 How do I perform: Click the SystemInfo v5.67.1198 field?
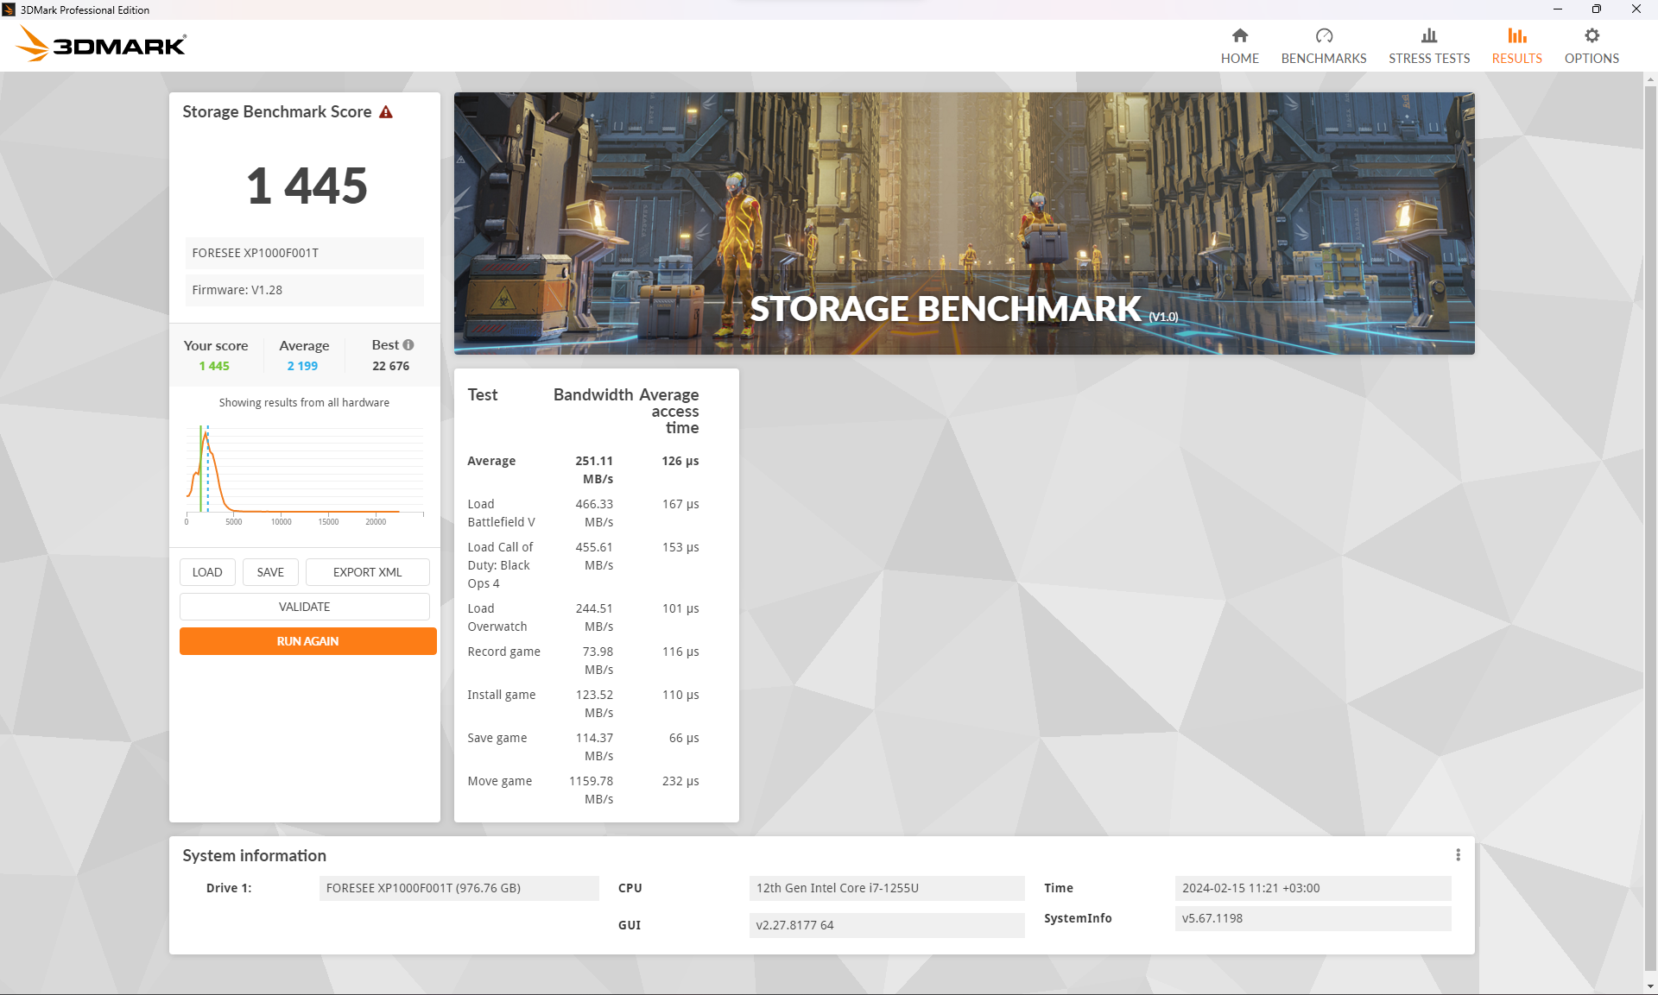point(1313,918)
